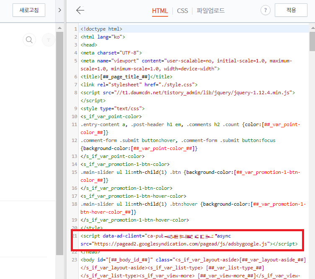Screen dimensions: 315x279
Task: Click the .comment-form .submit button:hover line
Action: (x=178, y=145)
